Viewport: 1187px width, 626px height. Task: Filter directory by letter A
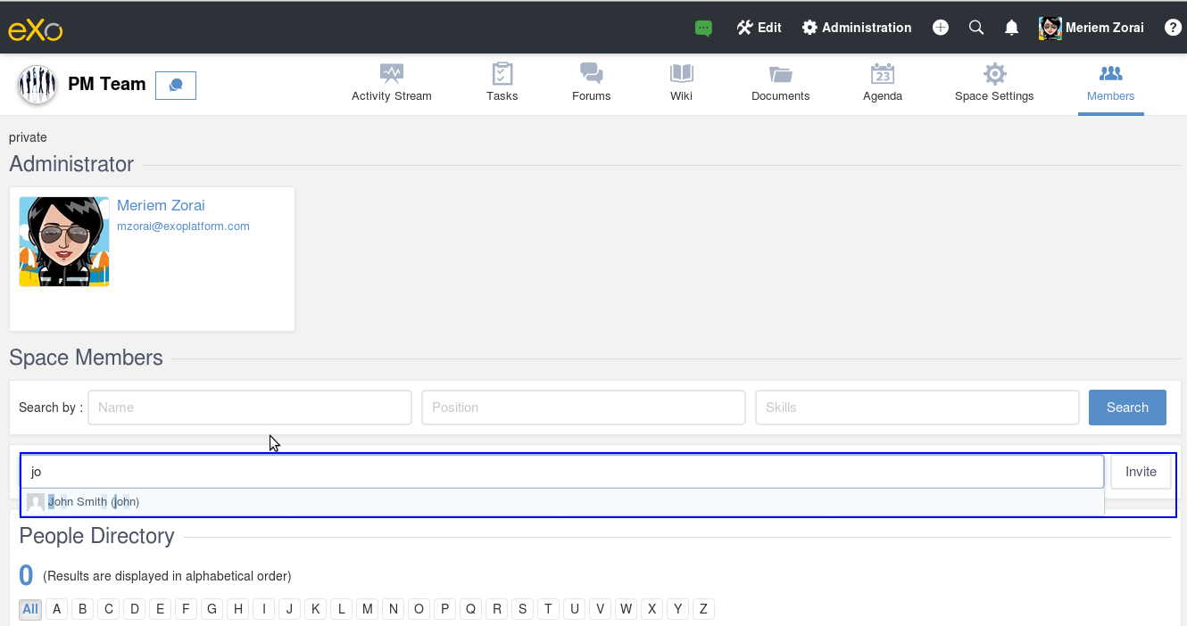coord(56,609)
